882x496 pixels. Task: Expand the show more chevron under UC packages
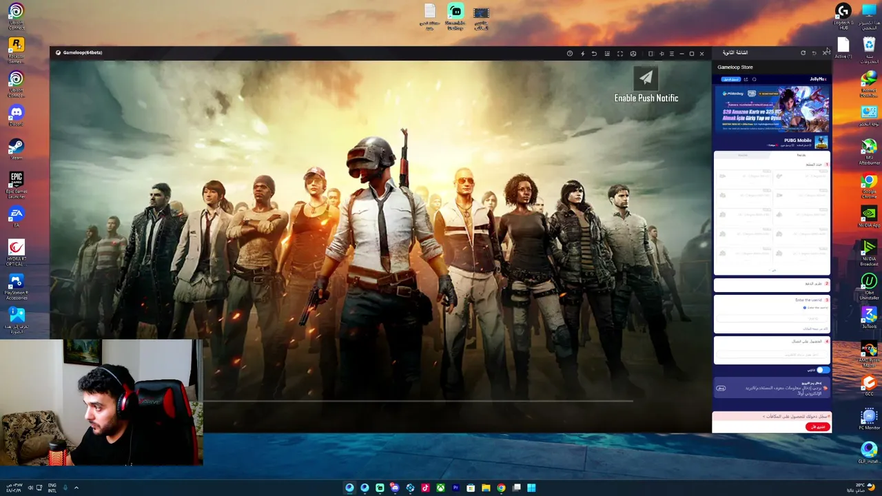click(x=772, y=270)
